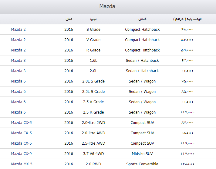Select the 'R Grade' type cell for Mazda 2

pos(93,50)
